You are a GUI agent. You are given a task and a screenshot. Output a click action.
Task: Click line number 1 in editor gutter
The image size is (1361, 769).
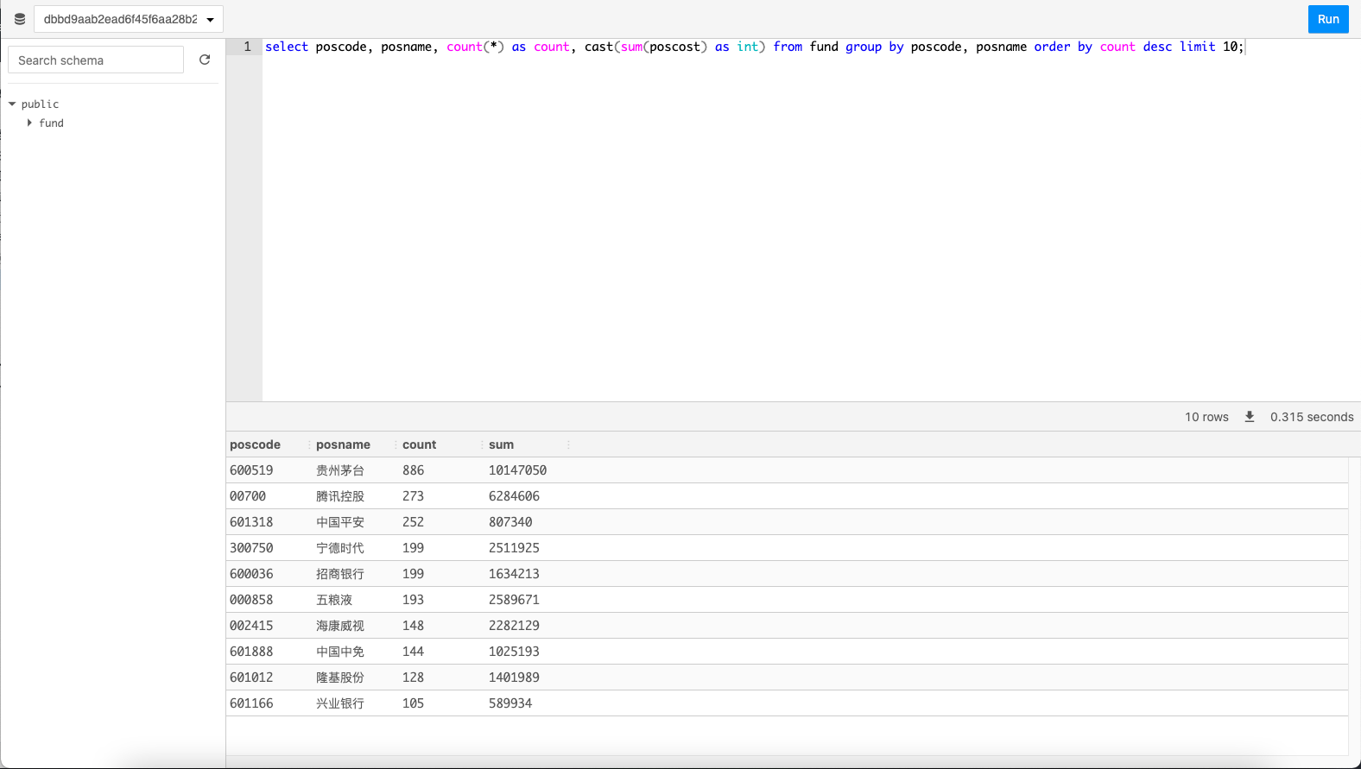[x=248, y=47]
